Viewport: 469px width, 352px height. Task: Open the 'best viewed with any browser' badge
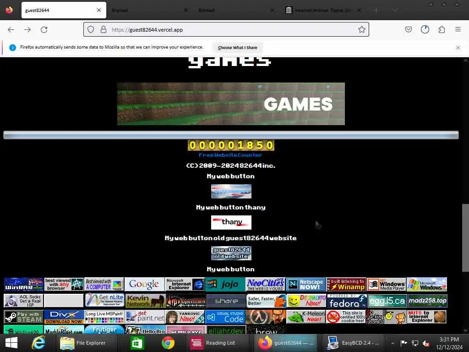click(64, 284)
